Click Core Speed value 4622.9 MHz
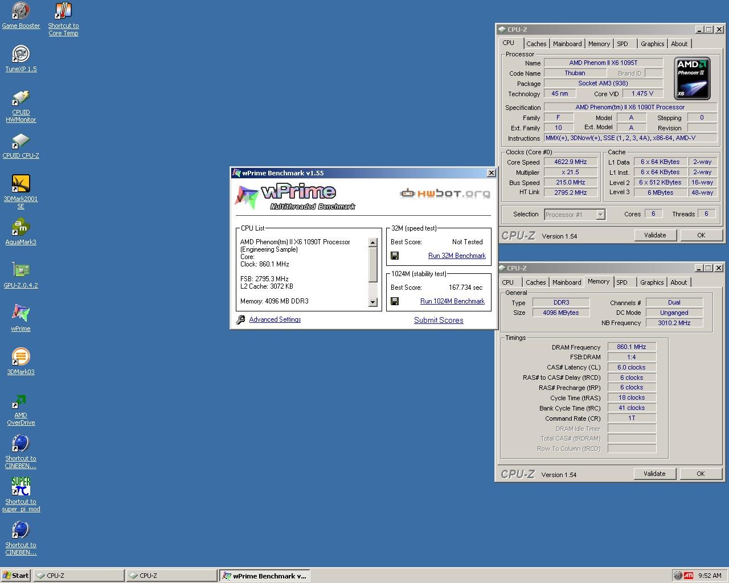This screenshot has height=583, width=729. (x=570, y=162)
